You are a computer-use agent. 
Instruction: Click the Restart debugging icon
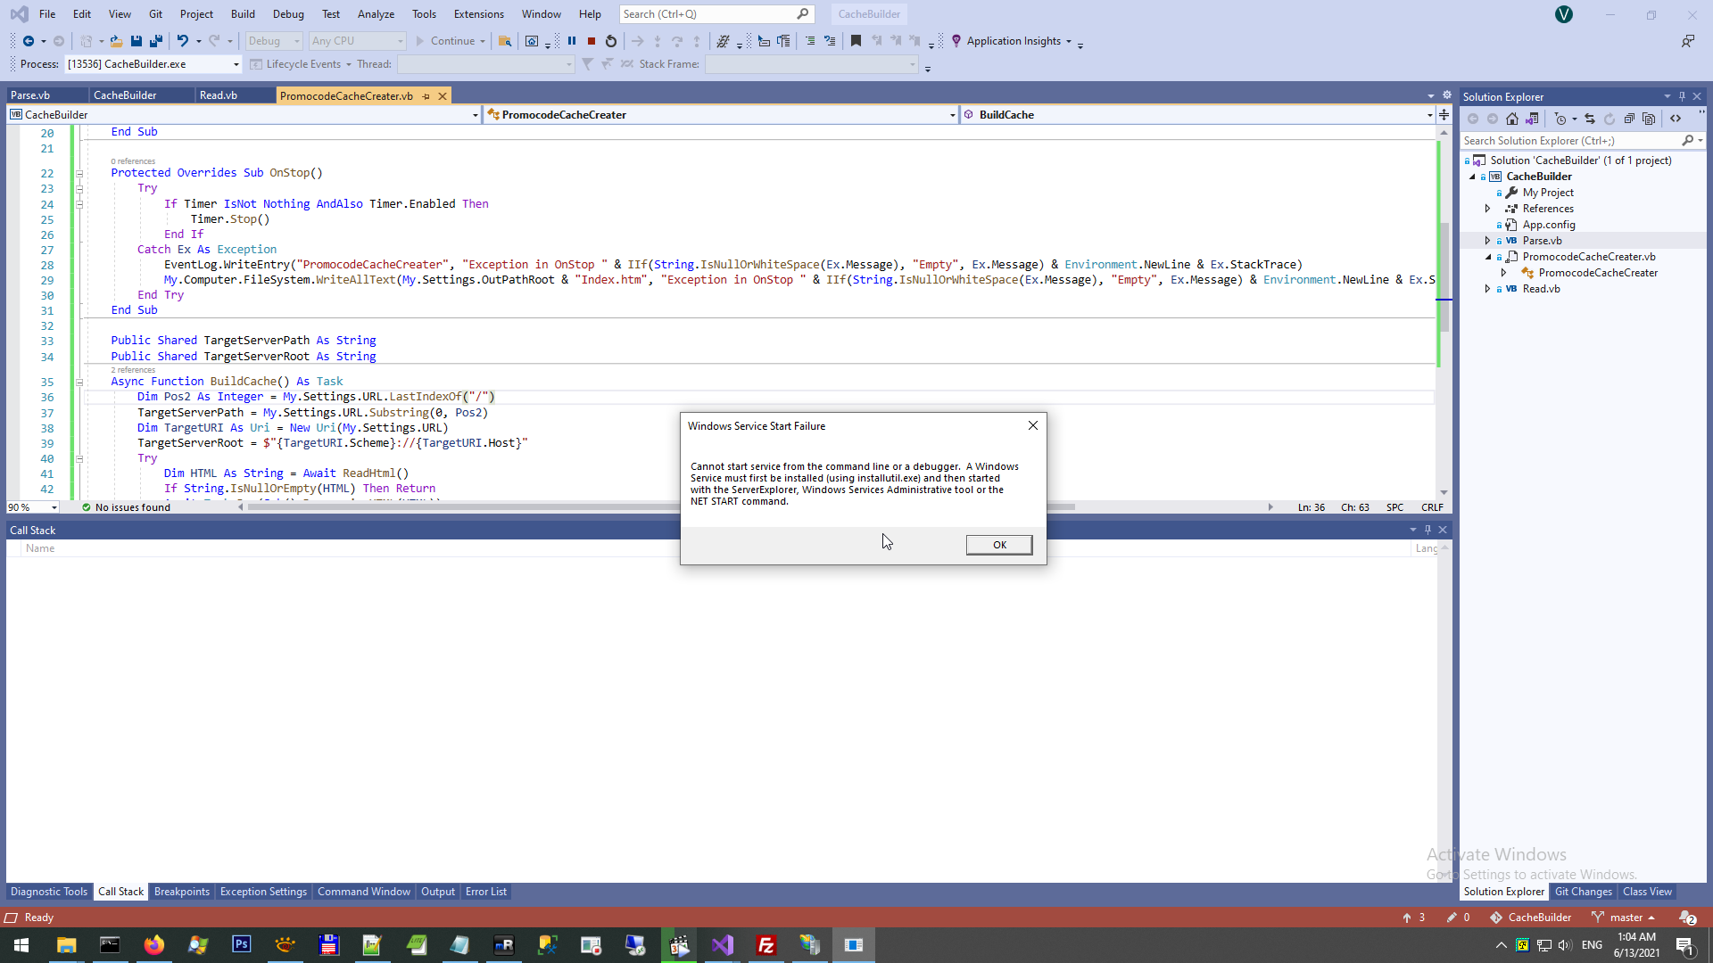(x=611, y=41)
